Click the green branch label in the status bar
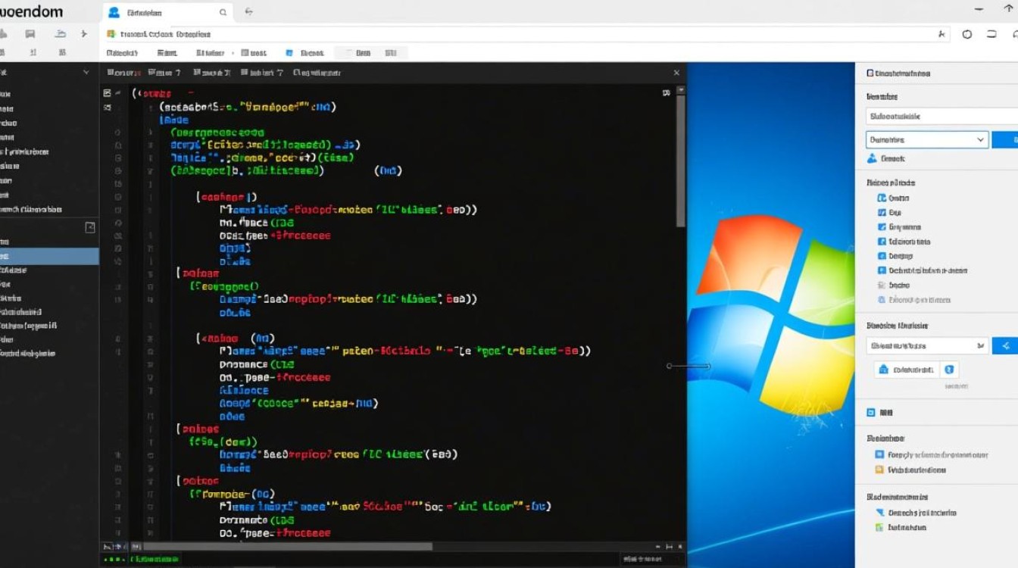Viewport: 1018px width, 568px height. pos(155,560)
